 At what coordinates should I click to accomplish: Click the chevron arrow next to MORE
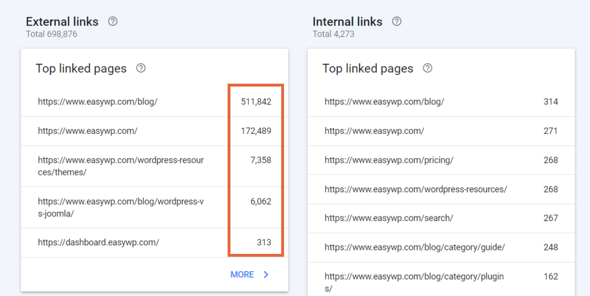(266, 275)
